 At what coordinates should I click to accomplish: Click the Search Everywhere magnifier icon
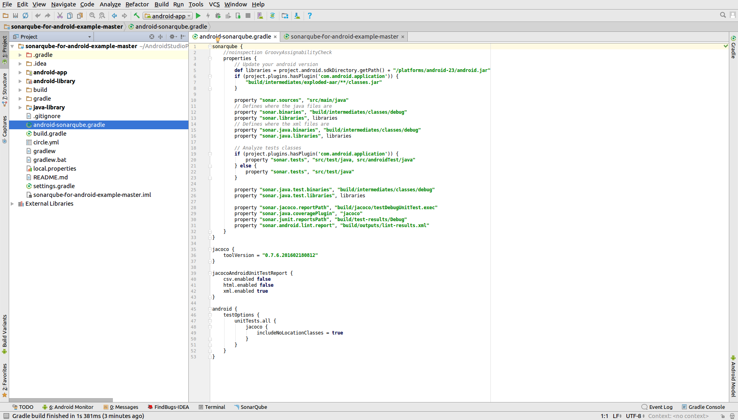(723, 15)
